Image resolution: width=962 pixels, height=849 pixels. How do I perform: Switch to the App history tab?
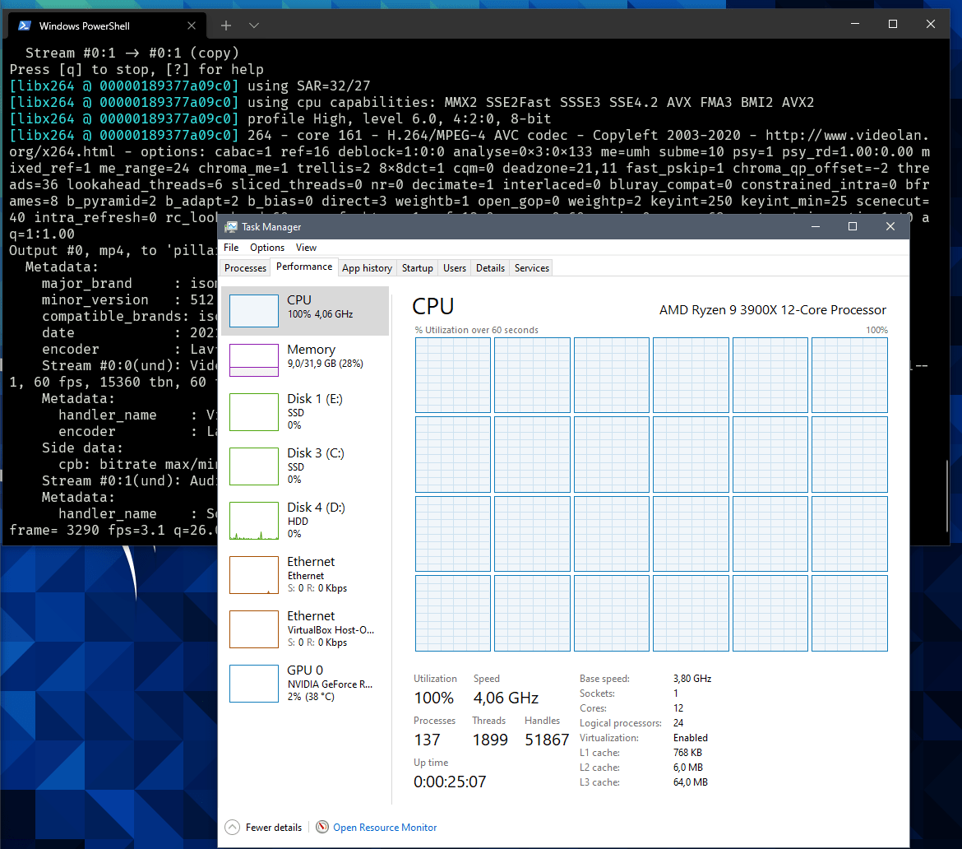[x=367, y=268]
